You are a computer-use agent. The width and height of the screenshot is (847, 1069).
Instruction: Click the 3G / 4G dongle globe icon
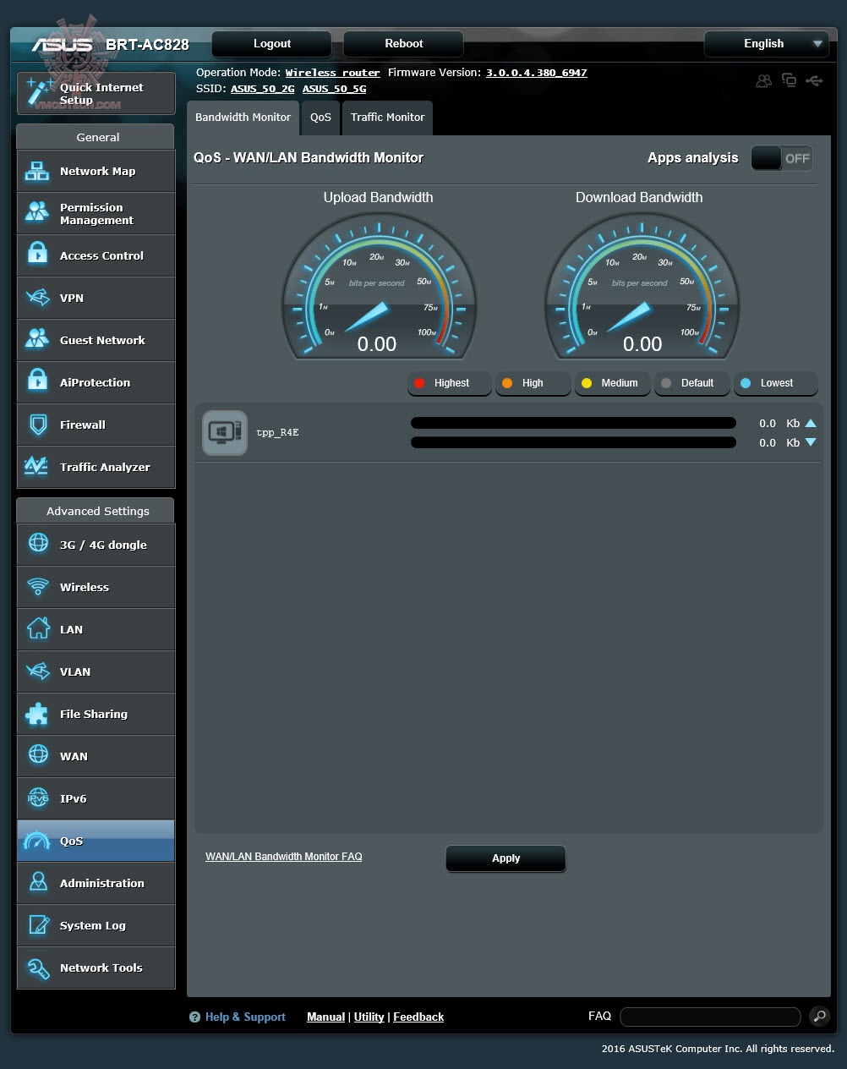(38, 543)
